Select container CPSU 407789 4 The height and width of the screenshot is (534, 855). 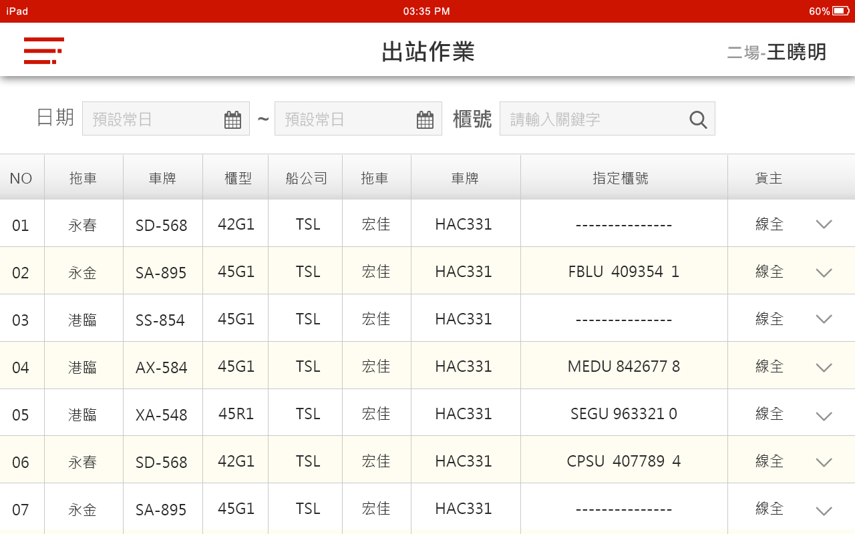point(624,461)
